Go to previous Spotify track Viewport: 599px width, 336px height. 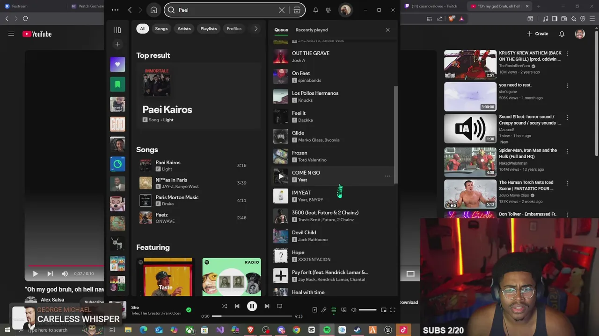237,306
